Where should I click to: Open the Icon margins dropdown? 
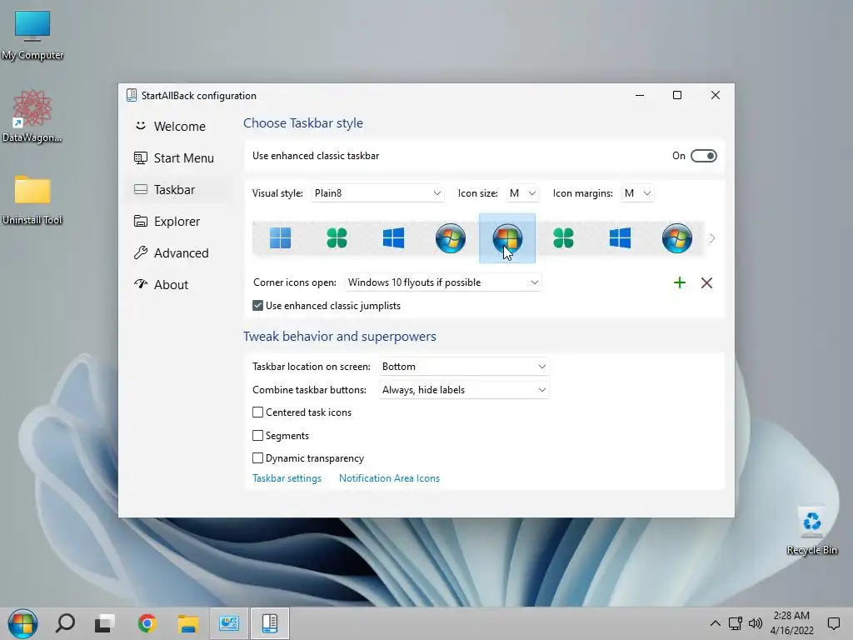[637, 193]
